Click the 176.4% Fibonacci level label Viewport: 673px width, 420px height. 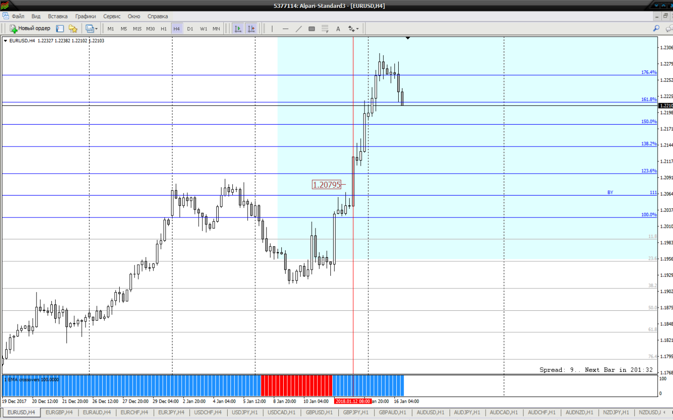coord(649,72)
